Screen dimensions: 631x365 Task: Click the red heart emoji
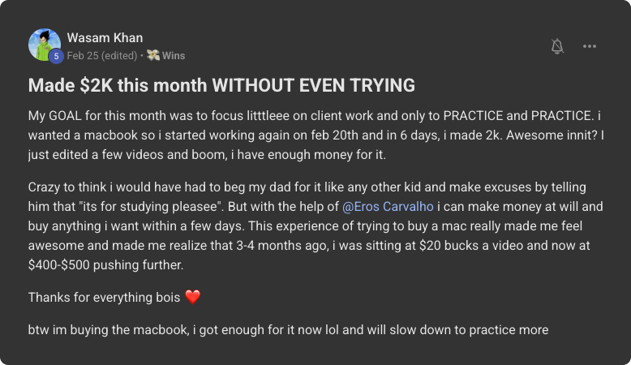(x=192, y=297)
